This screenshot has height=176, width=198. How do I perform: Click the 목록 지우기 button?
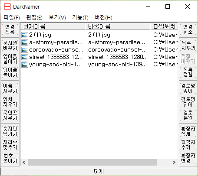coord(188,46)
